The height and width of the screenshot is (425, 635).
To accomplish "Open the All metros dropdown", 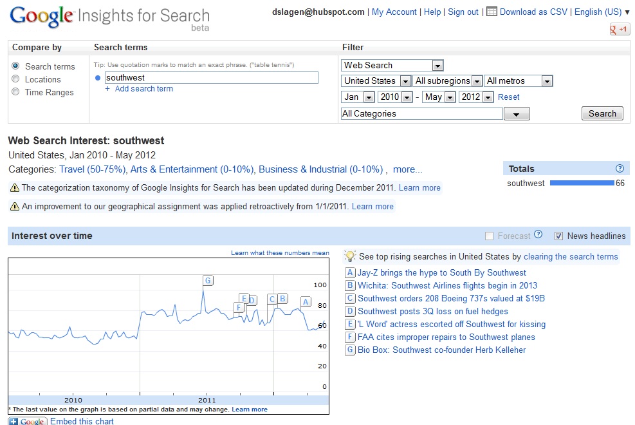I will pos(519,80).
